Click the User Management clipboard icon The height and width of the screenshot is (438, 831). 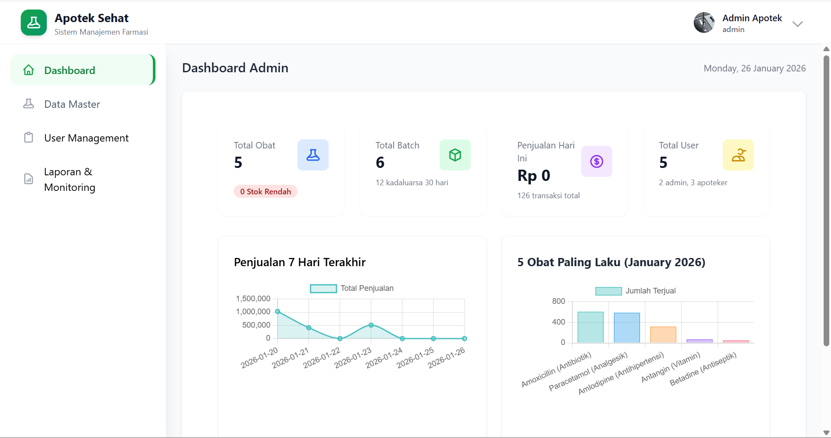pyautogui.click(x=29, y=138)
